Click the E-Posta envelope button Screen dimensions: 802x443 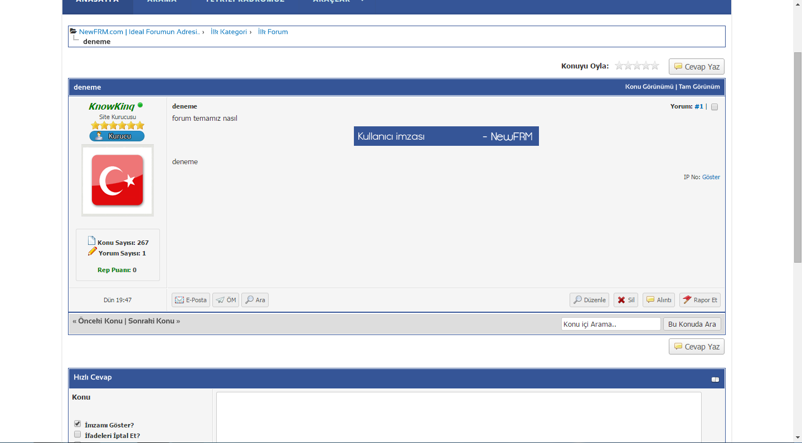click(191, 300)
